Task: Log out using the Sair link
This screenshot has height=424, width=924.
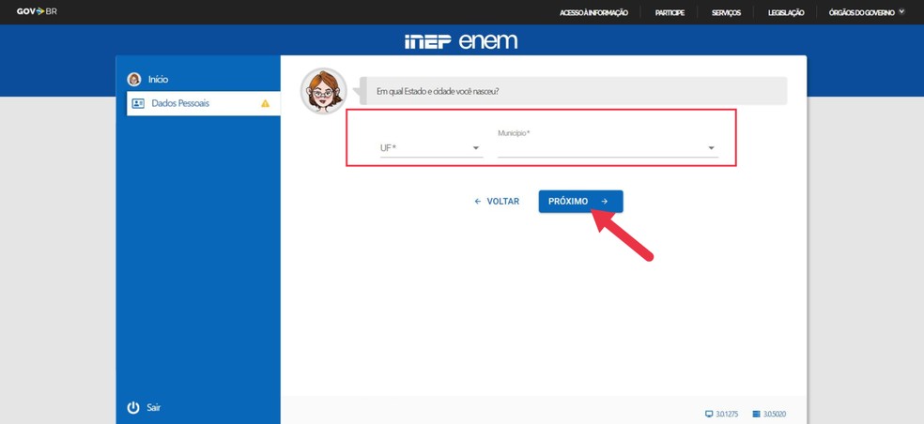Action: click(x=153, y=407)
